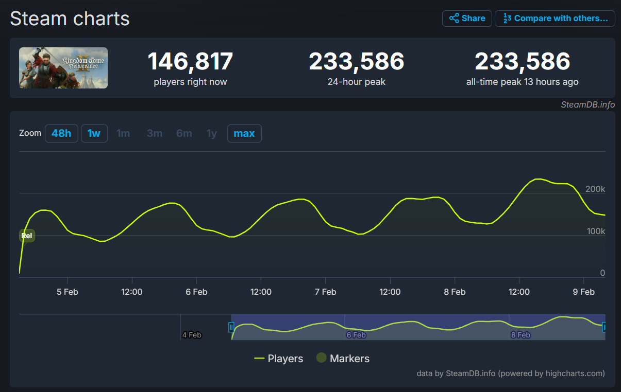This screenshot has width=621, height=392.
Task: Select the 1y zoom range
Action: click(x=212, y=134)
